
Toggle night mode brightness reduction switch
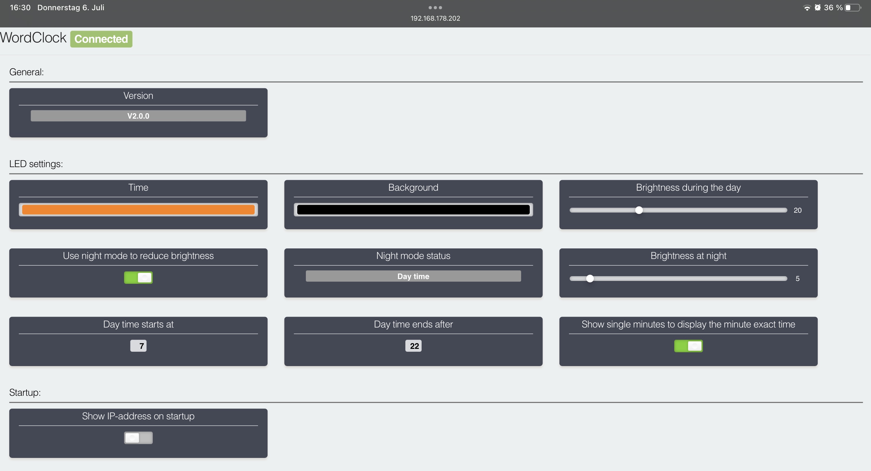(x=138, y=278)
